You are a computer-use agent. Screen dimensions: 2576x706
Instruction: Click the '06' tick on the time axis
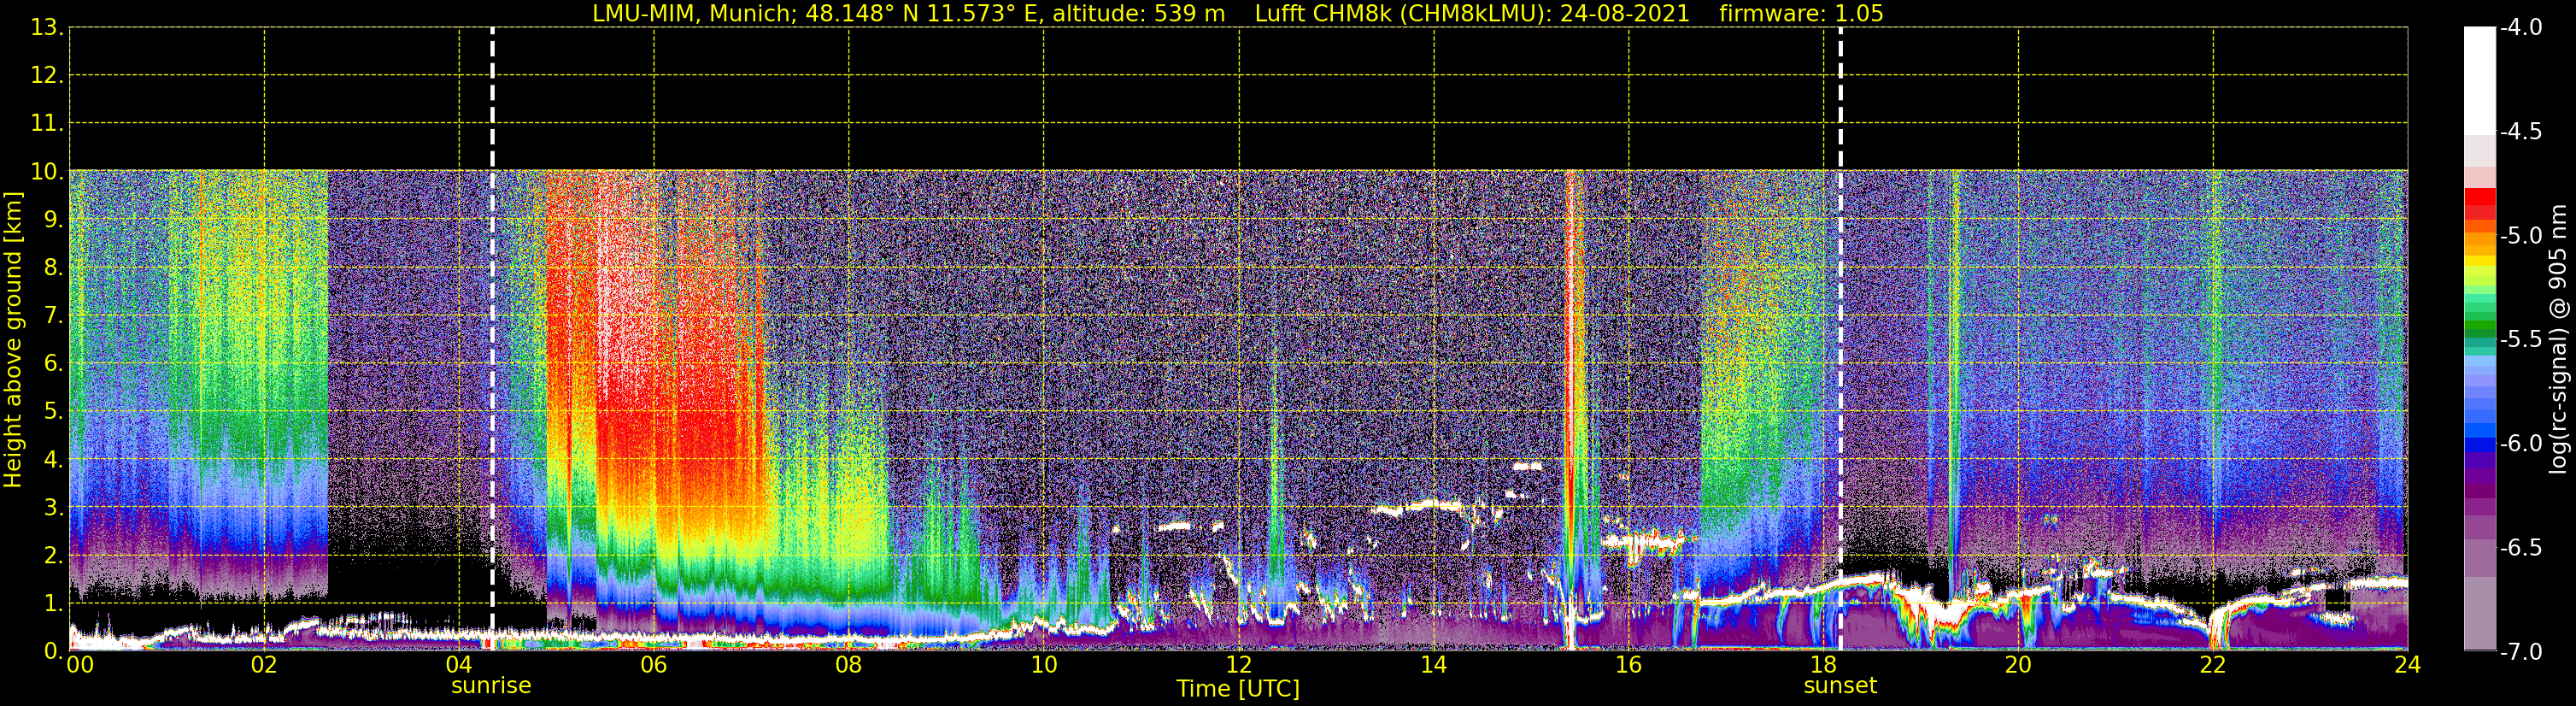pos(654,665)
